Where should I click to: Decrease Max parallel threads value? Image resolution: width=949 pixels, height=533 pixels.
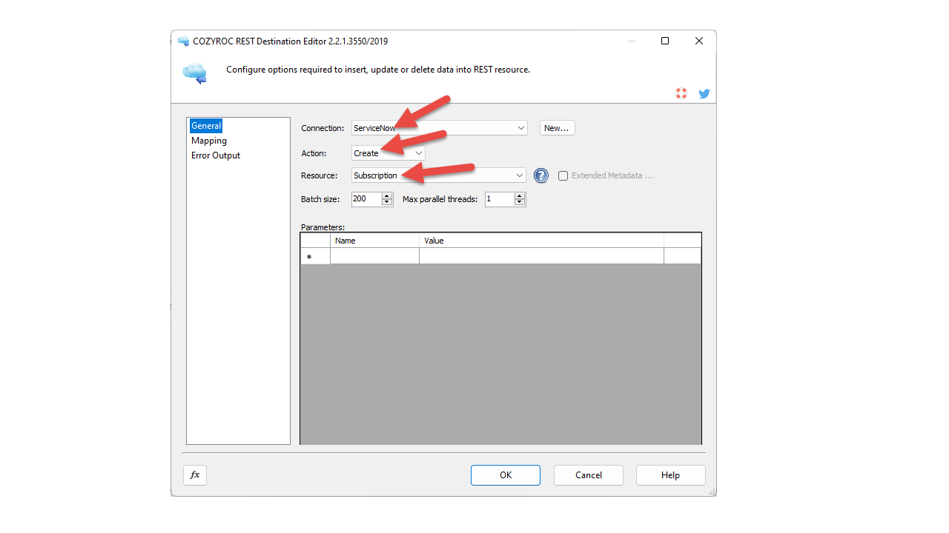[520, 202]
